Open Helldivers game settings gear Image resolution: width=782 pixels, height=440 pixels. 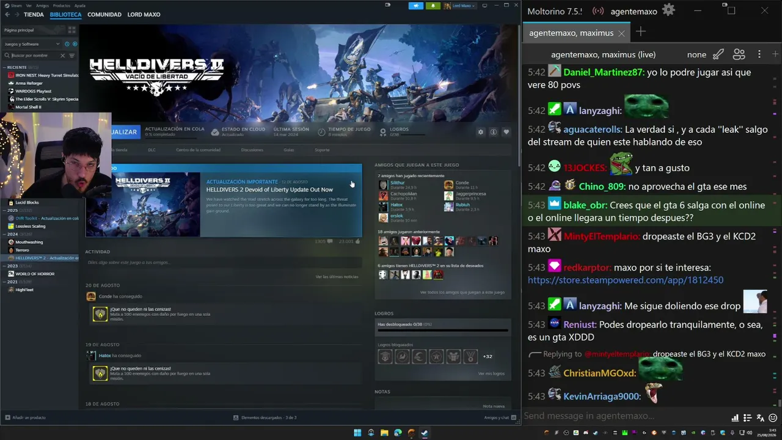[481, 132]
